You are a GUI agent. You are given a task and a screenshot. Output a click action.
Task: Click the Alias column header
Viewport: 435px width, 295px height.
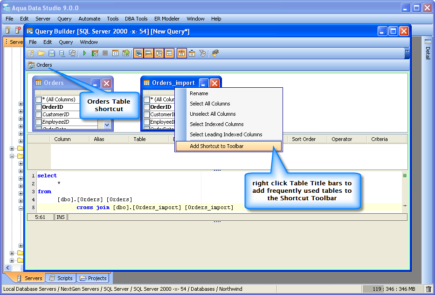[x=109, y=139]
